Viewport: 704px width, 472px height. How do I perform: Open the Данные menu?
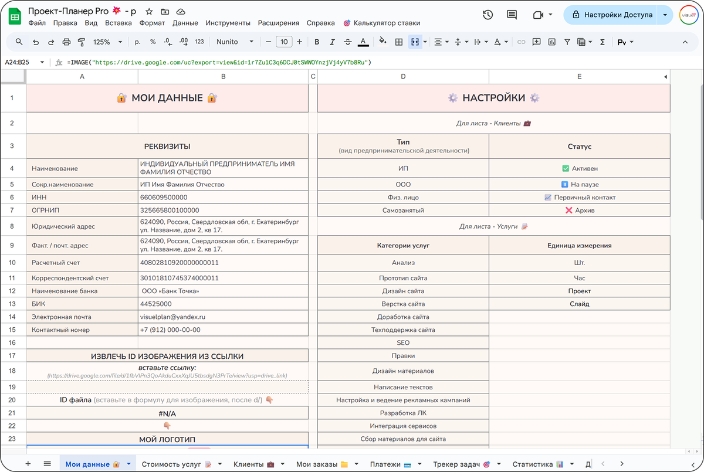(185, 23)
